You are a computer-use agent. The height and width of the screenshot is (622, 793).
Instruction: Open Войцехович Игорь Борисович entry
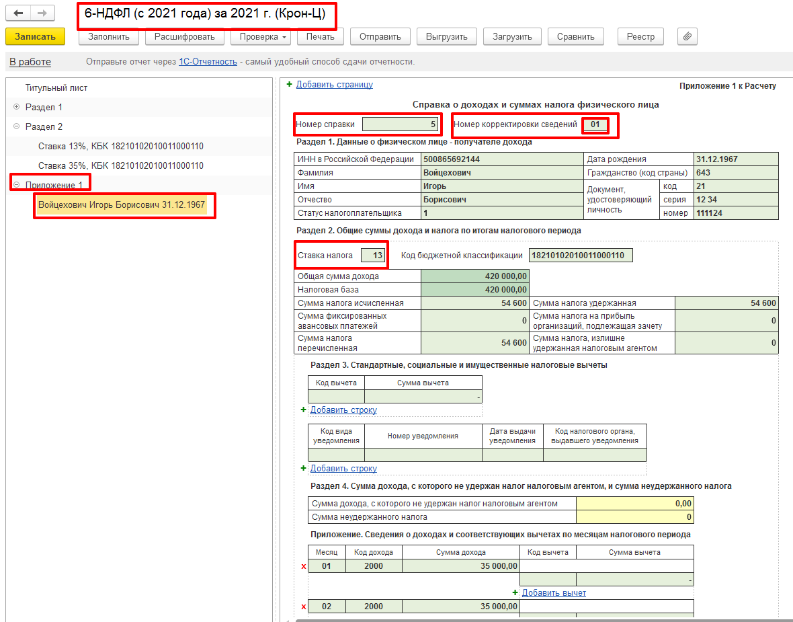pyautogui.click(x=122, y=204)
